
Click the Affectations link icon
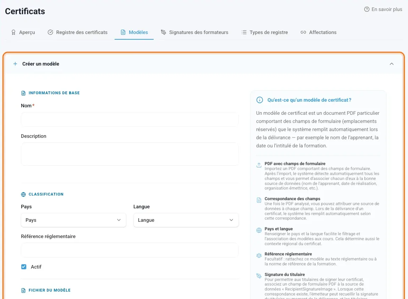click(x=303, y=32)
